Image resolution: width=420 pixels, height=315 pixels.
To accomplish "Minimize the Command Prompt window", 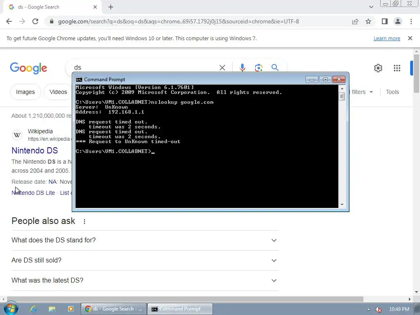I will (x=312, y=80).
